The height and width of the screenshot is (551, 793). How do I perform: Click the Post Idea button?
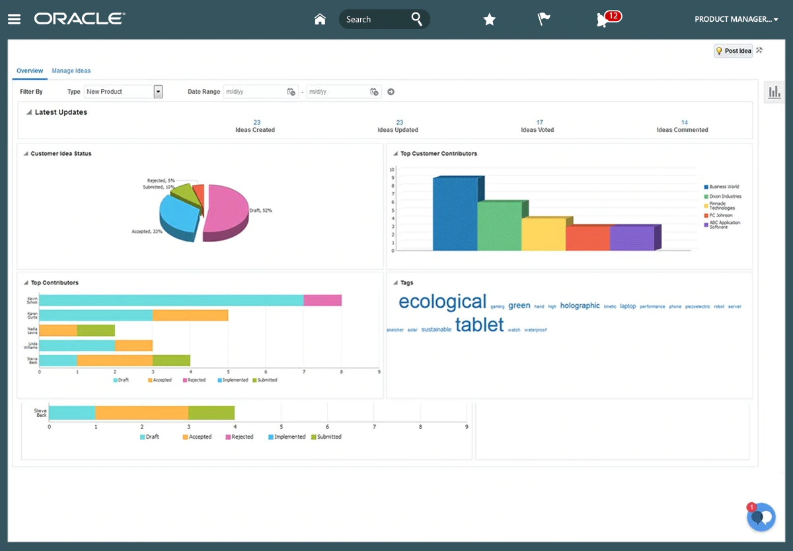733,51
